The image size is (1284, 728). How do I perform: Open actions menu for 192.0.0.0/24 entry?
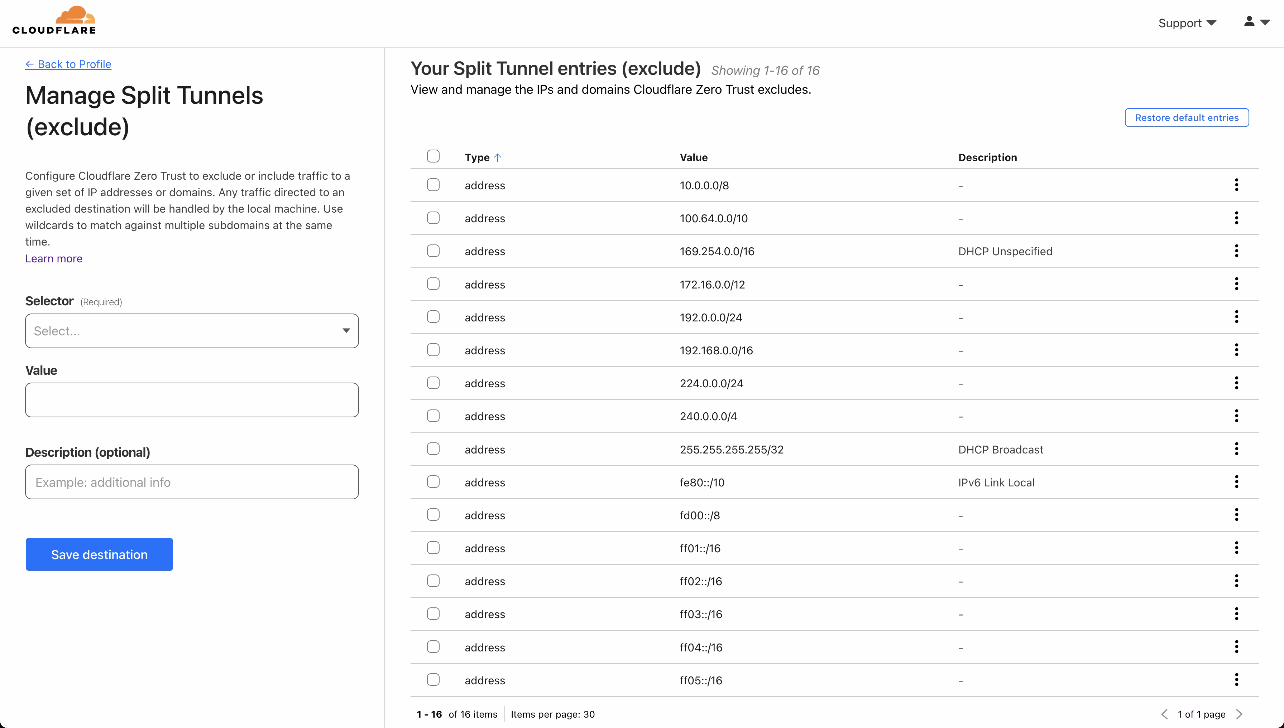1236,317
